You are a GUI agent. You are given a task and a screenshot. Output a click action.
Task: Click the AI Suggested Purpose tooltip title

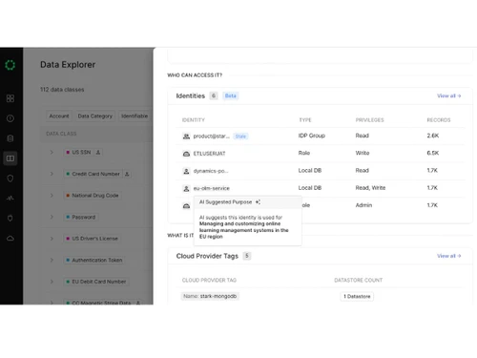point(225,201)
